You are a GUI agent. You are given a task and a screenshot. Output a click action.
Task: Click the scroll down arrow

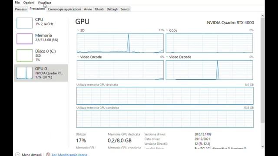tap(262, 146)
